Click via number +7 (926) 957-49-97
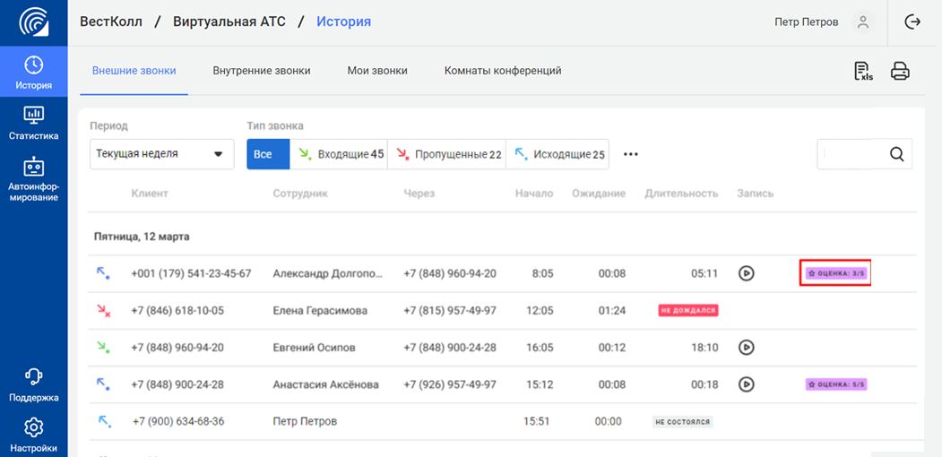 coord(450,384)
